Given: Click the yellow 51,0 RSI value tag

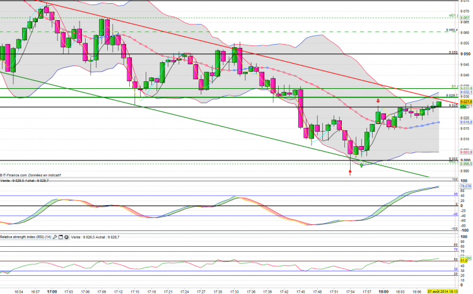Looking at the screenshot, I should [x=464, y=260].
